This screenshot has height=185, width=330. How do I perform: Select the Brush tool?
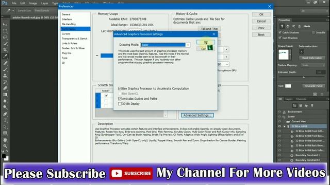tap(5, 69)
